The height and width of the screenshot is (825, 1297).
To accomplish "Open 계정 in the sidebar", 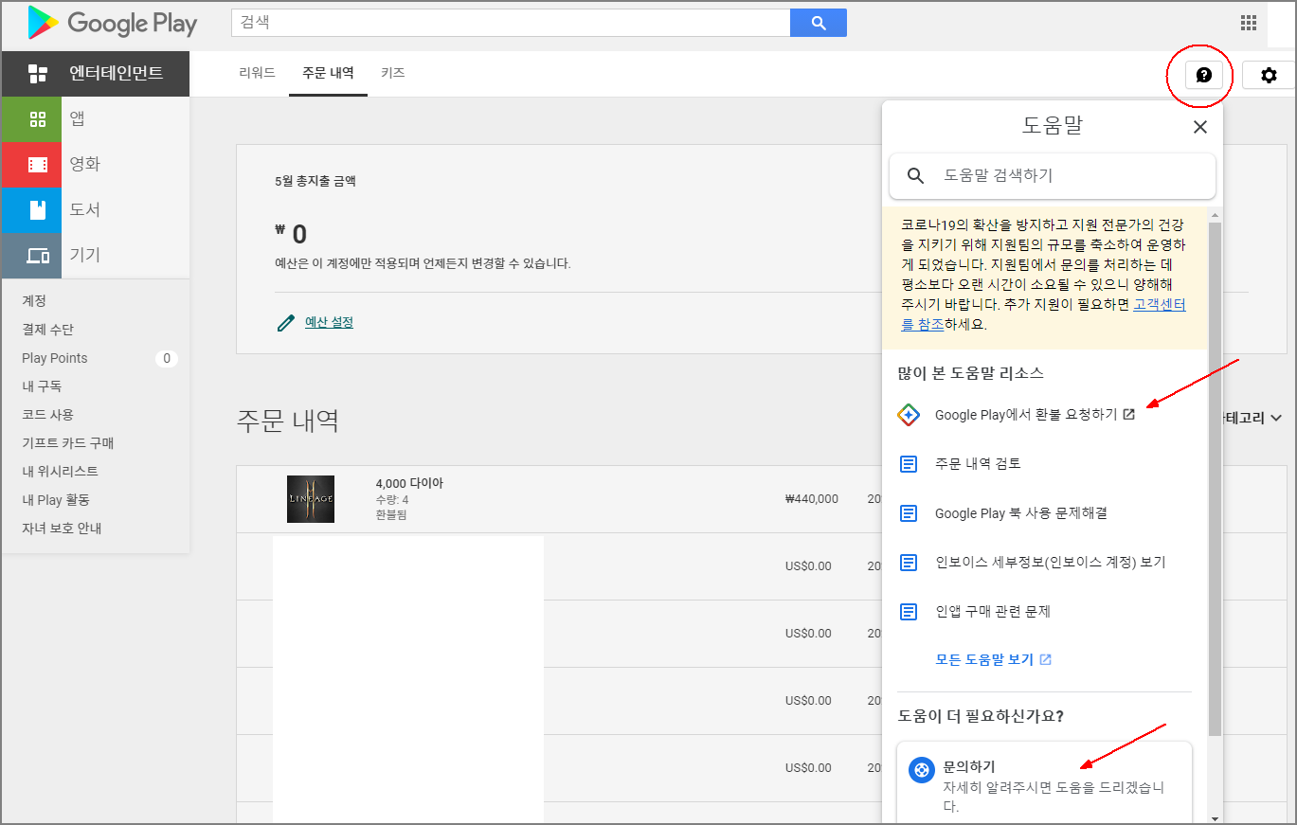I will [34, 301].
